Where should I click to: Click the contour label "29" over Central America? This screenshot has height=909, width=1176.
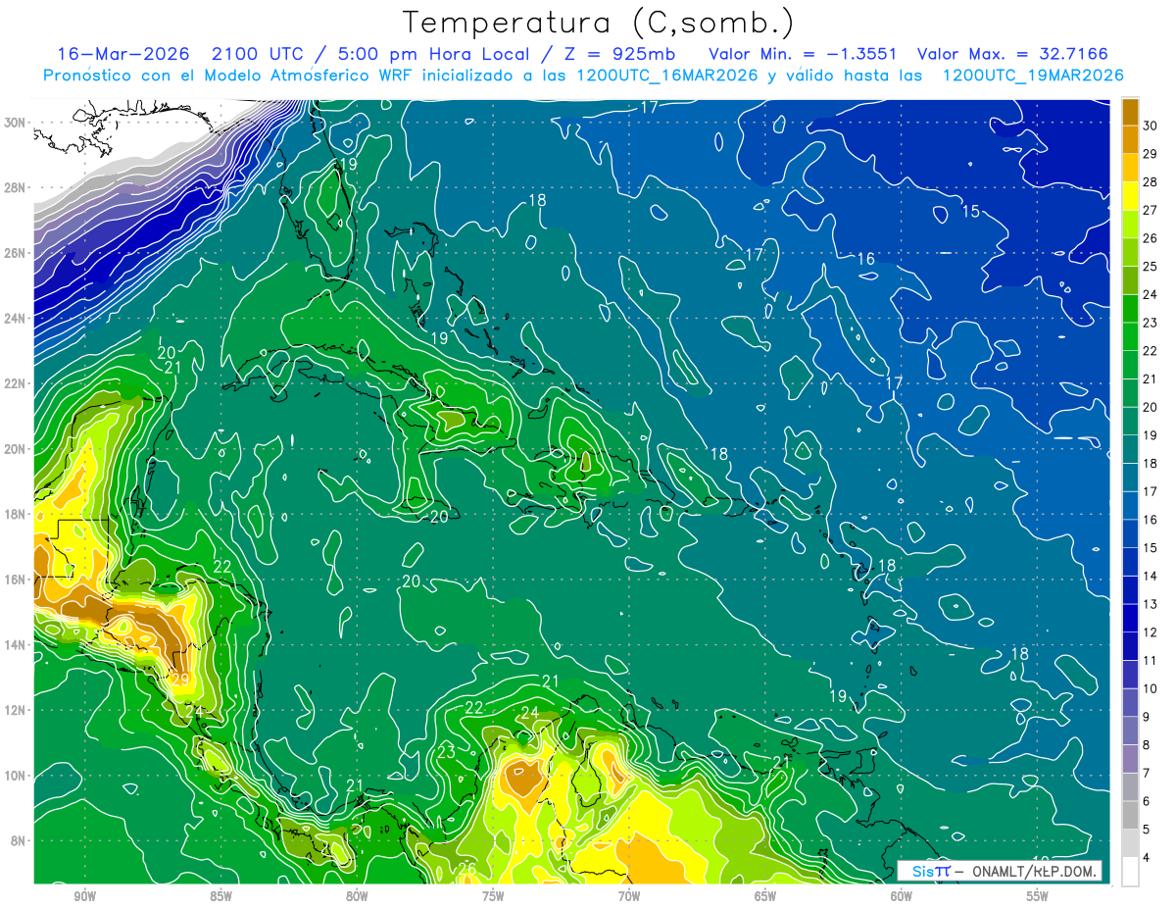179,679
